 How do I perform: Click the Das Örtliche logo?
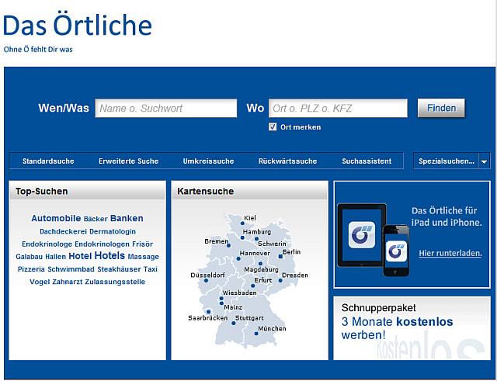78,25
